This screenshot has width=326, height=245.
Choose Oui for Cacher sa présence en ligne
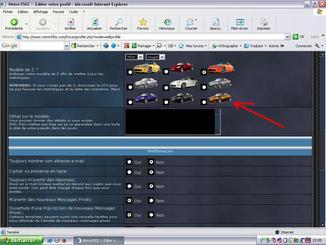tap(129, 172)
